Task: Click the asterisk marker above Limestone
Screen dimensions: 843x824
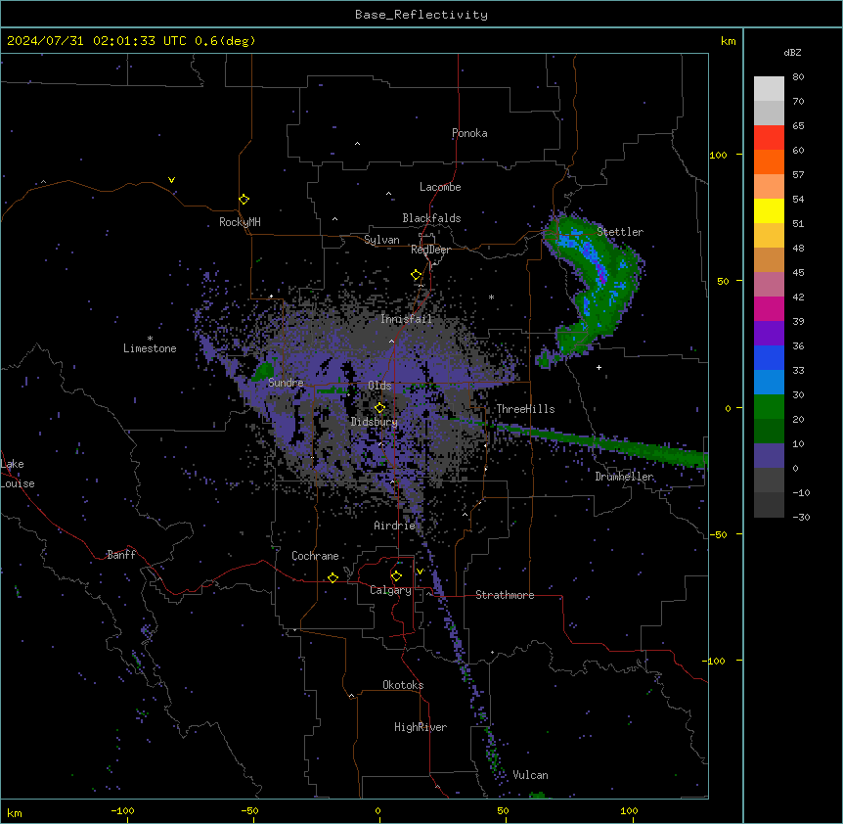Action: pyautogui.click(x=150, y=339)
